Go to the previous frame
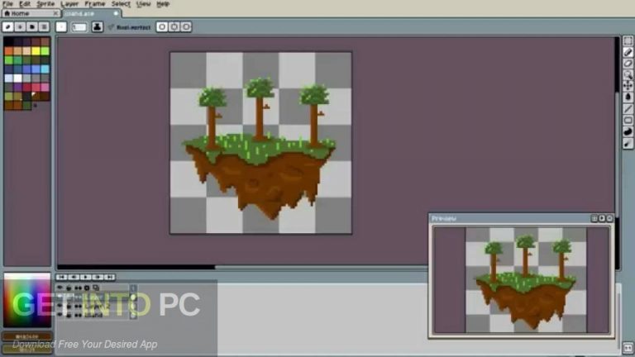This screenshot has width=635, height=357. pos(74,277)
